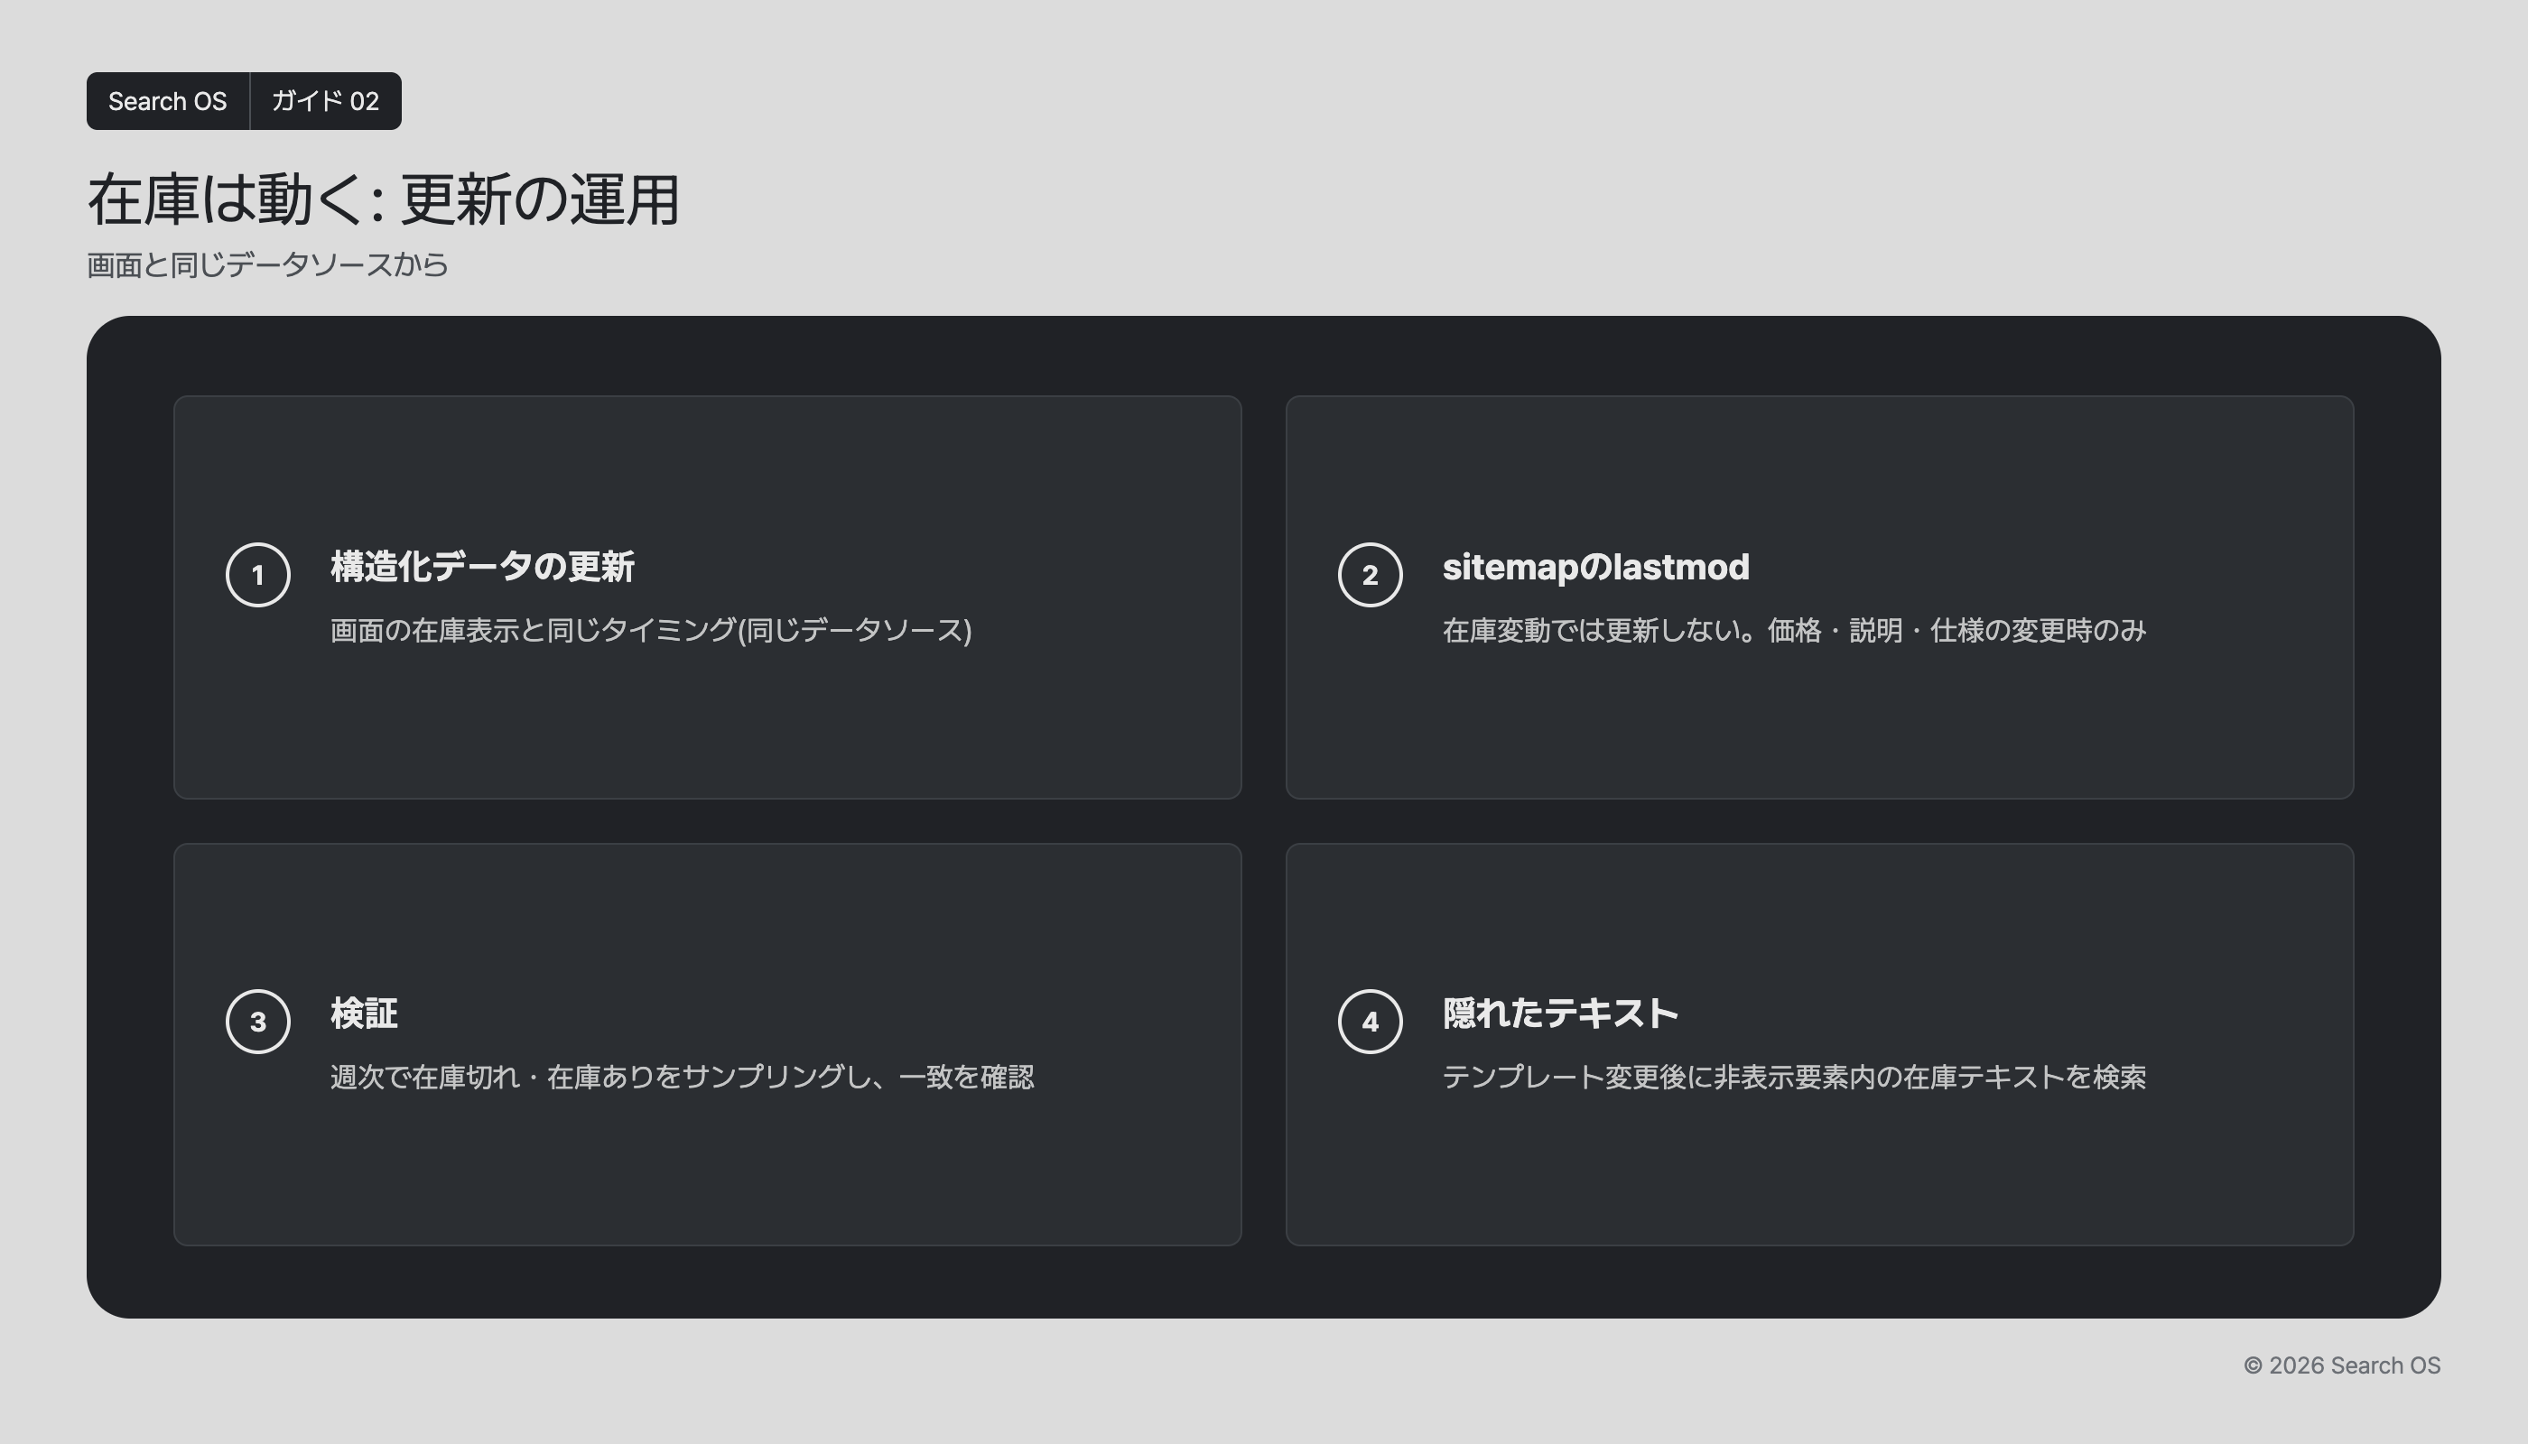2528x1444 pixels.
Task: Click the ガイド 02 badge
Action: click(325, 101)
